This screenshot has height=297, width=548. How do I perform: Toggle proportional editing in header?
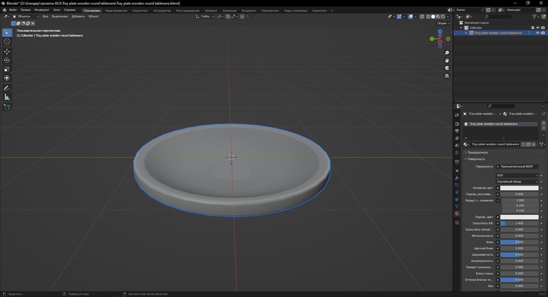pyautogui.click(x=242, y=17)
